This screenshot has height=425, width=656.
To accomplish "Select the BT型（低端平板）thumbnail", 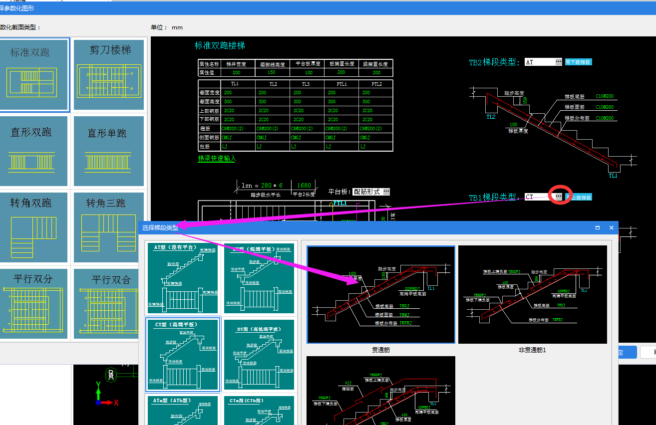I will pos(259,278).
